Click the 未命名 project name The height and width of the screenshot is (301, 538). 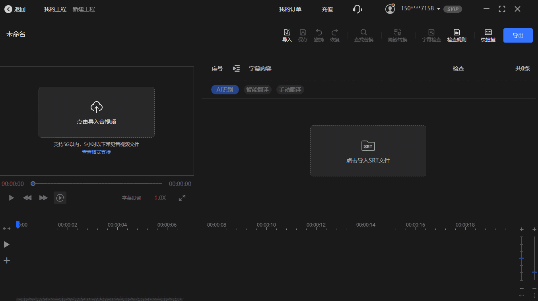click(16, 34)
